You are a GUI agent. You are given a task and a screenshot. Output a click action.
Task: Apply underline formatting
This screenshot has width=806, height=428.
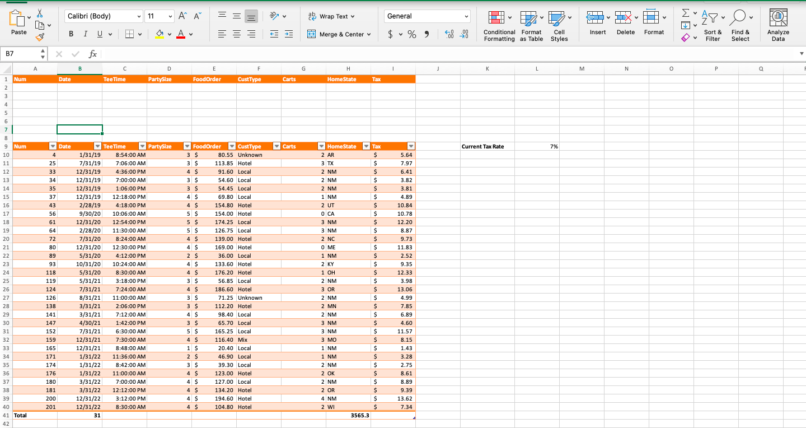(x=99, y=34)
